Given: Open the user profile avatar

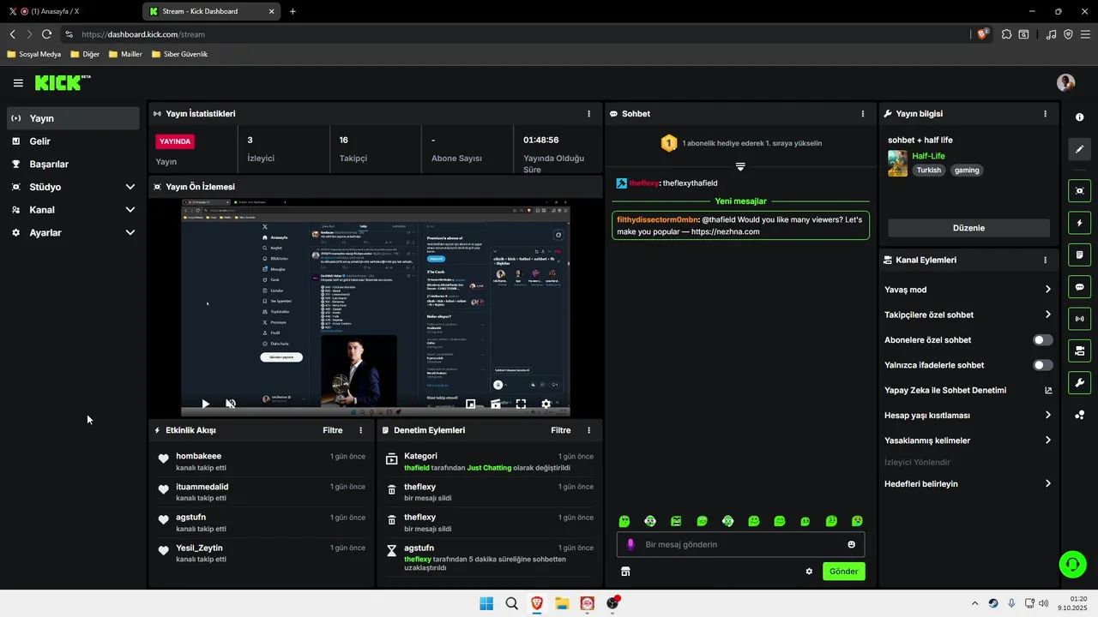Looking at the screenshot, I should coord(1065,83).
